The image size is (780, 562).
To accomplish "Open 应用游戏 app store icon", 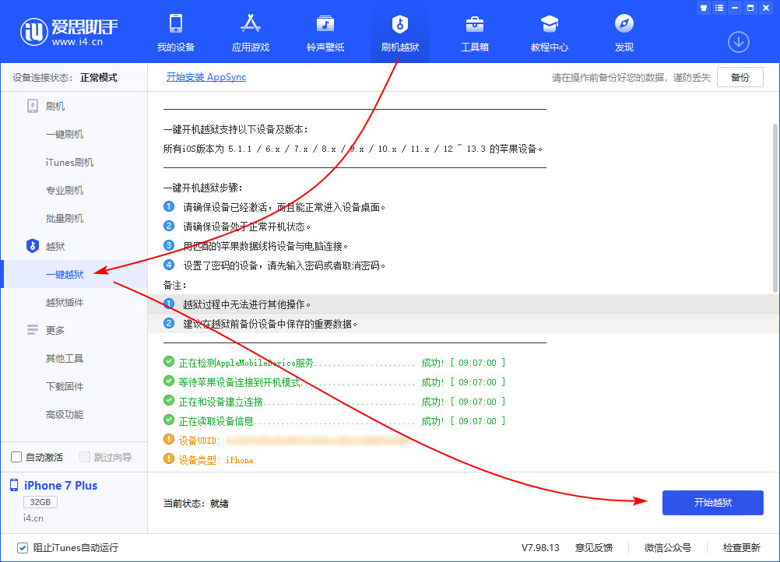I will point(250,24).
